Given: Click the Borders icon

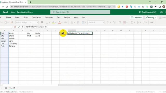Looking at the screenshot, I should pyautogui.click(x=47, y=22).
